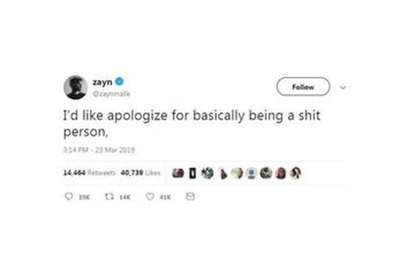The height and width of the screenshot is (276, 415).
Task: Open the @zaynmalik handle link
Action: (111, 93)
